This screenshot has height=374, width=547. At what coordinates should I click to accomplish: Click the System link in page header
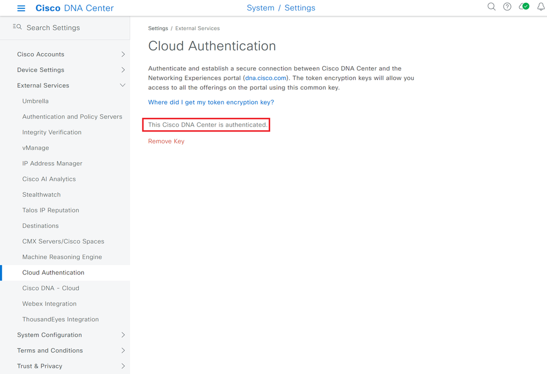point(260,8)
